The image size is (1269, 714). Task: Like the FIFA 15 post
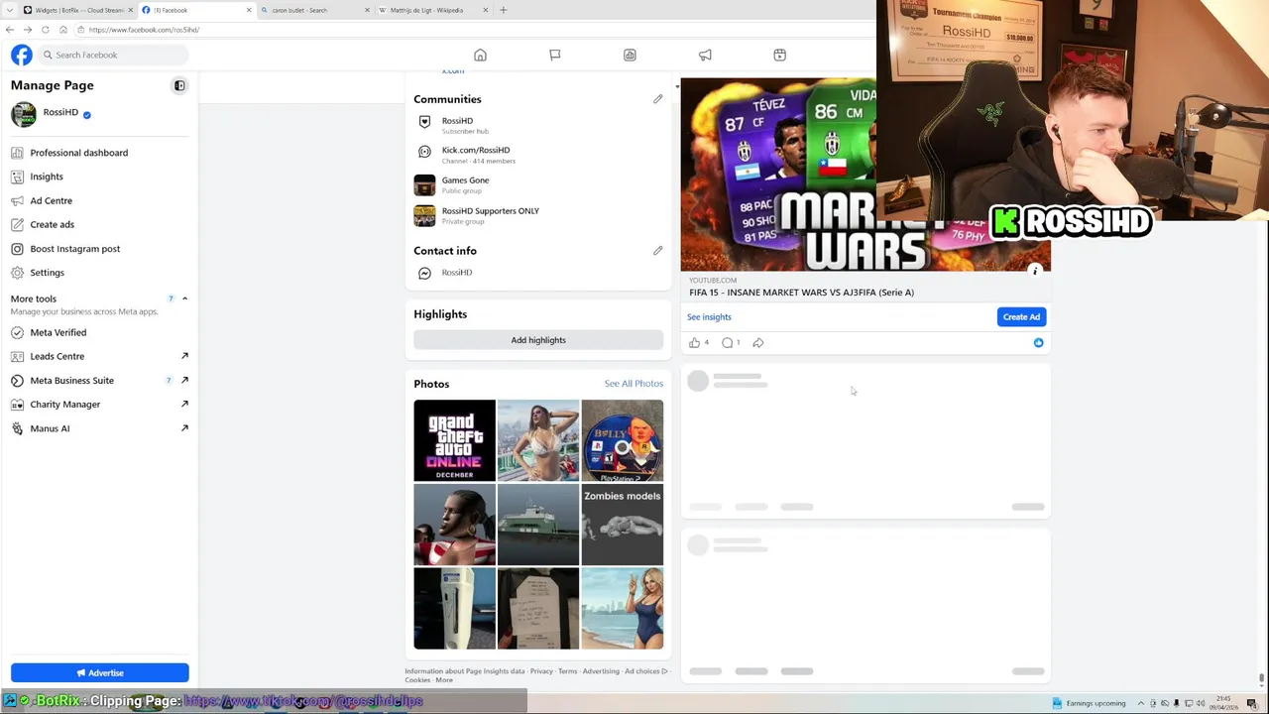[694, 343]
